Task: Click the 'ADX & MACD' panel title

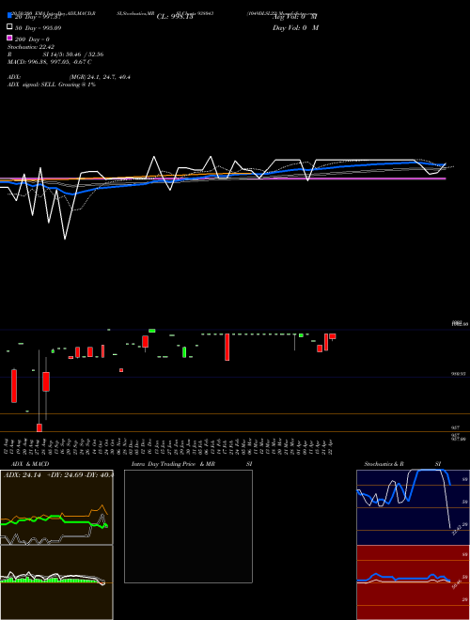Action: 30,464
